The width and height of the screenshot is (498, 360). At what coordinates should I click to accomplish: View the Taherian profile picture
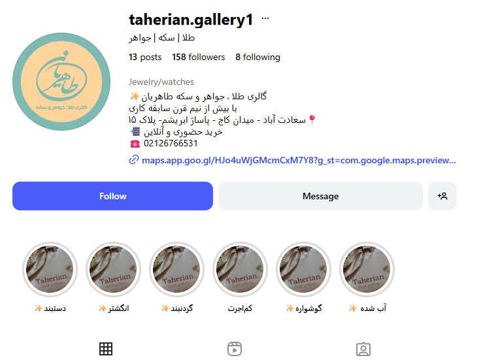pyautogui.click(x=61, y=82)
